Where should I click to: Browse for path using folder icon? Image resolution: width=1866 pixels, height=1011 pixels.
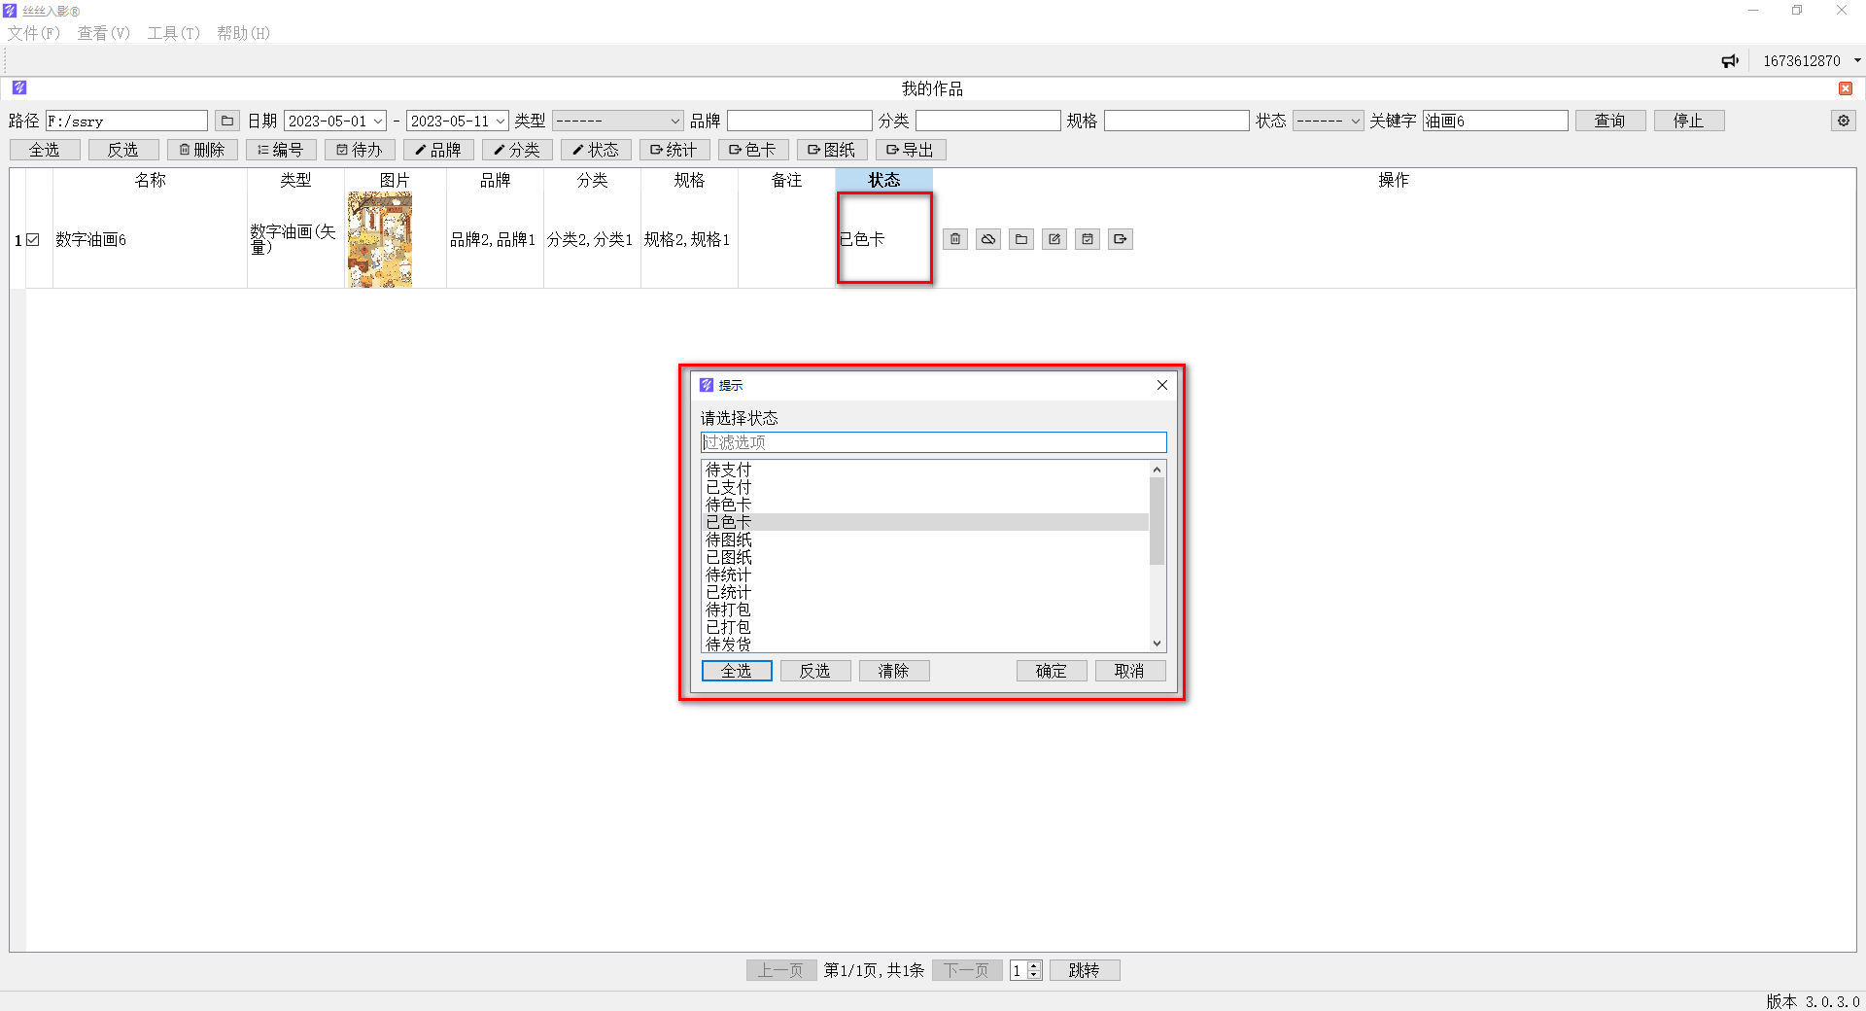pyautogui.click(x=227, y=121)
